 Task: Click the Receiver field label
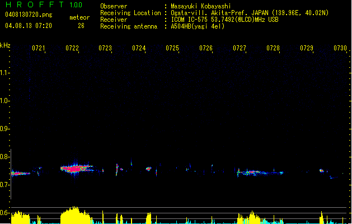(x=114, y=20)
